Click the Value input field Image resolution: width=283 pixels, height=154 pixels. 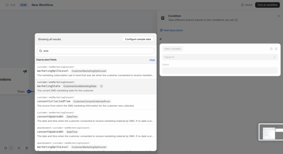(x=220, y=70)
